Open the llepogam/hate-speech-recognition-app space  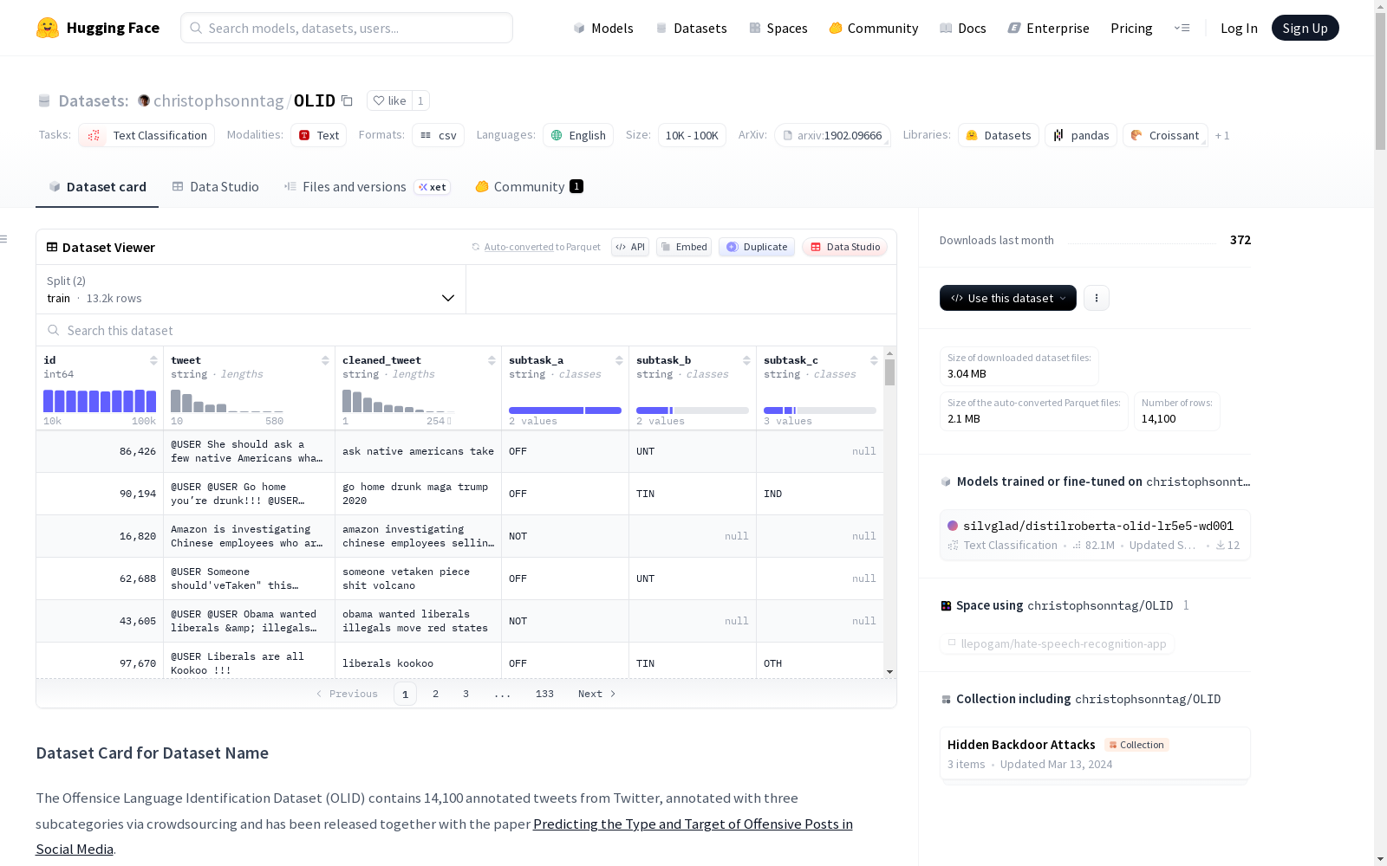click(1057, 643)
